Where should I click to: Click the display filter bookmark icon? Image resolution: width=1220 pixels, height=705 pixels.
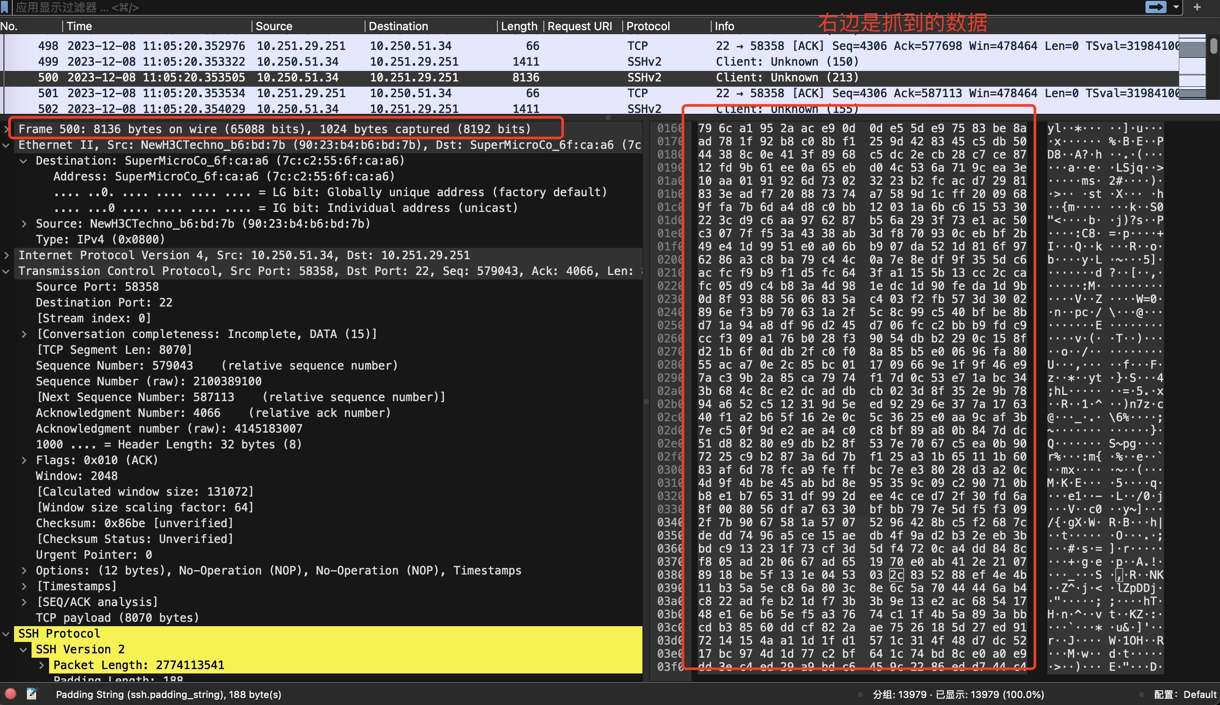[4, 7]
